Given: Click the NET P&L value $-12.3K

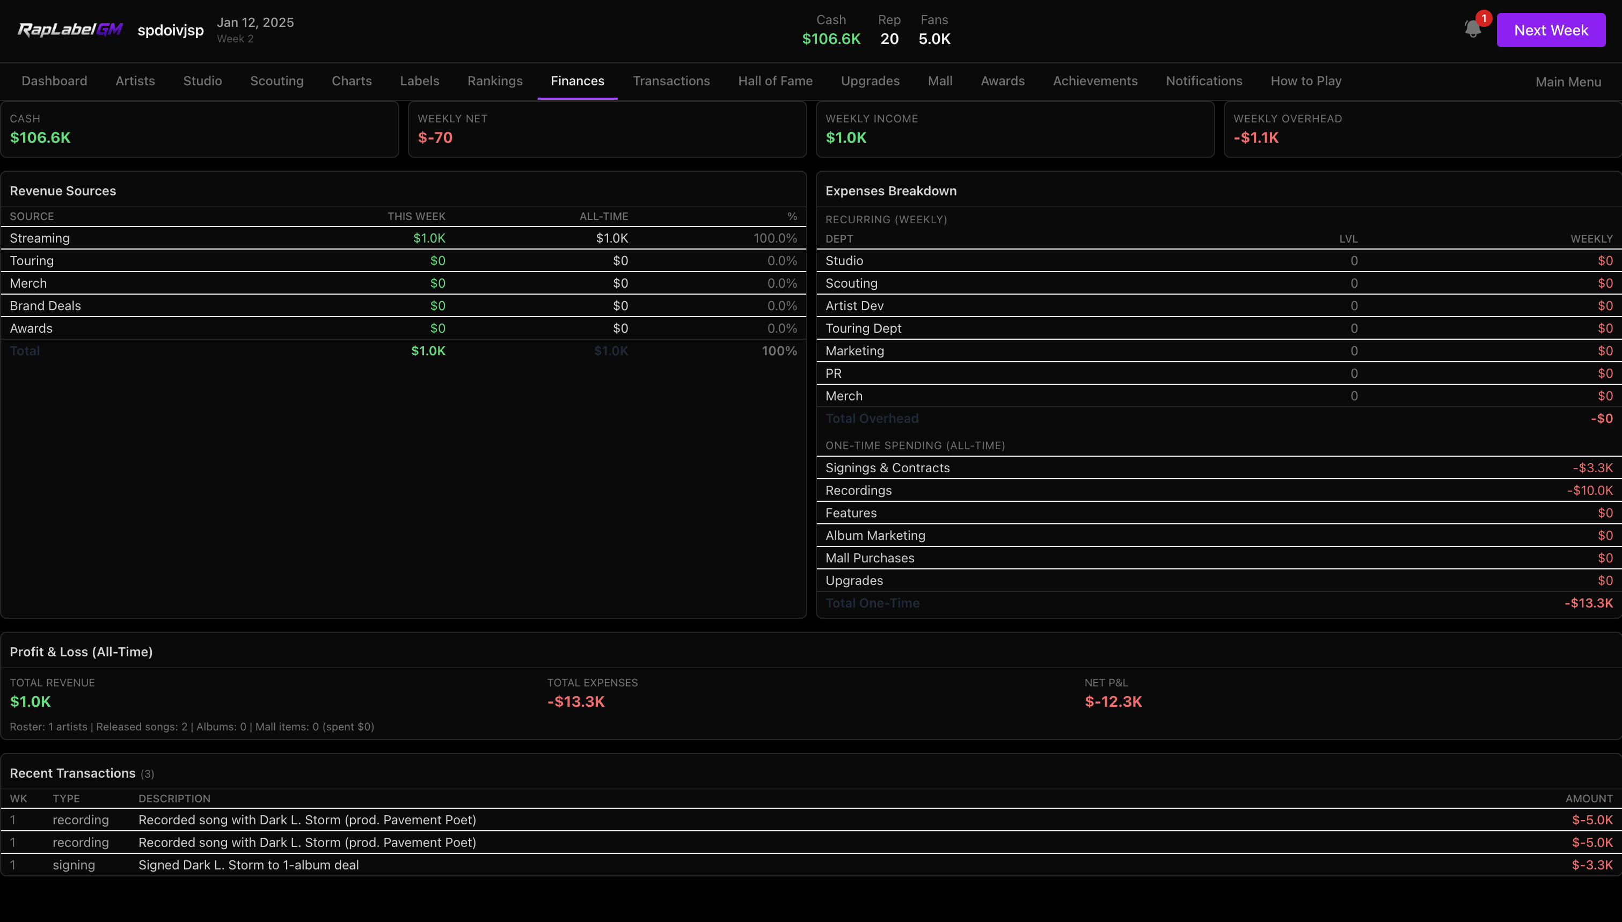Looking at the screenshot, I should 1113,701.
